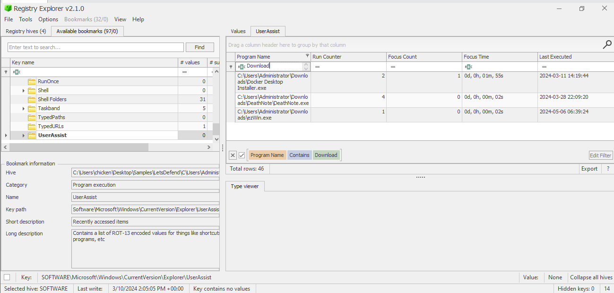Click the Shell Folders folder icon
This screenshot has height=293, width=614.
(x=32, y=100)
